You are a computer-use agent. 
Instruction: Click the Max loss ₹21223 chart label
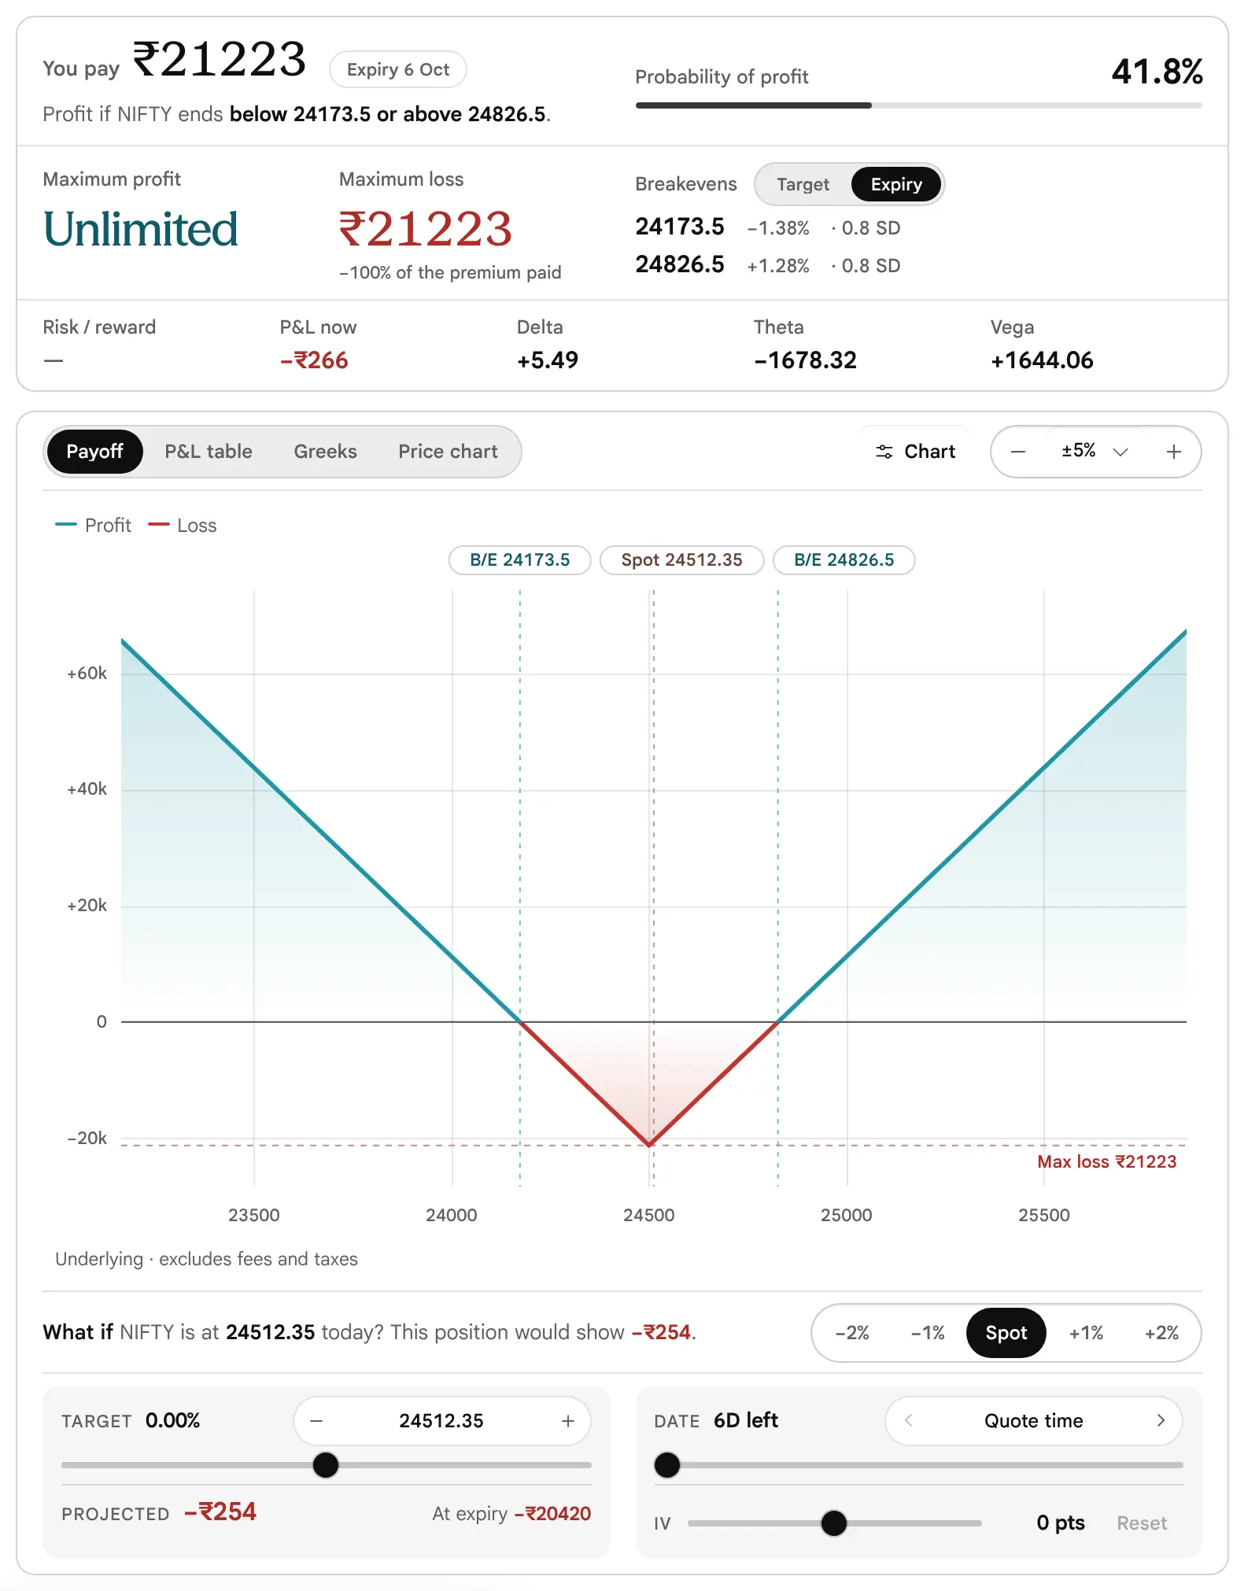tap(1106, 1162)
